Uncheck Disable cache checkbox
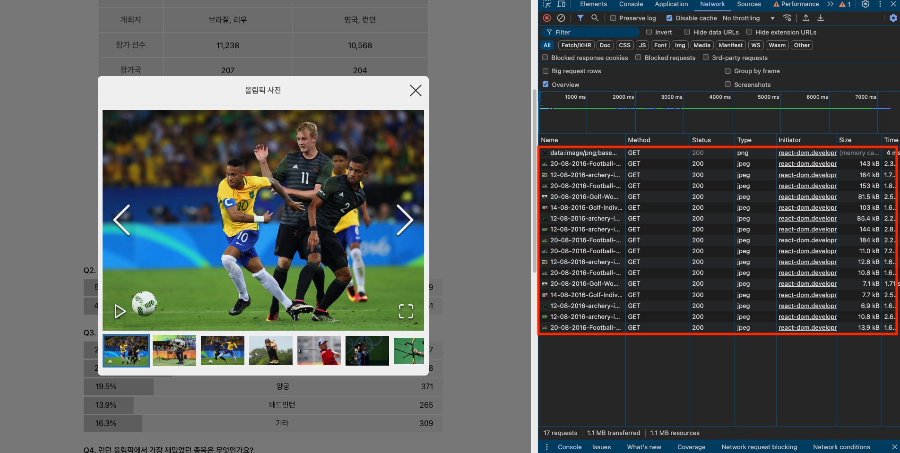This screenshot has width=900, height=453. point(669,18)
